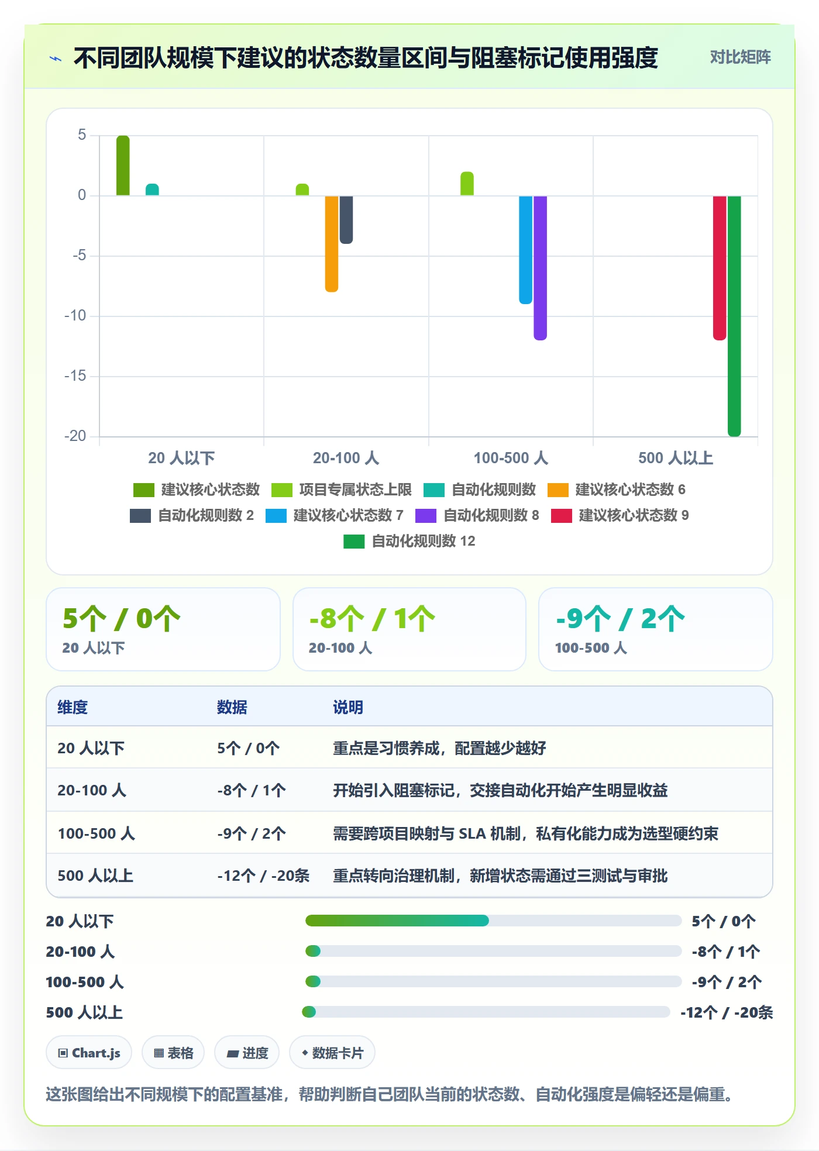819x1151 pixels.
Task: Click the 500 人以上 progress bar
Action: pos(486,1012)
